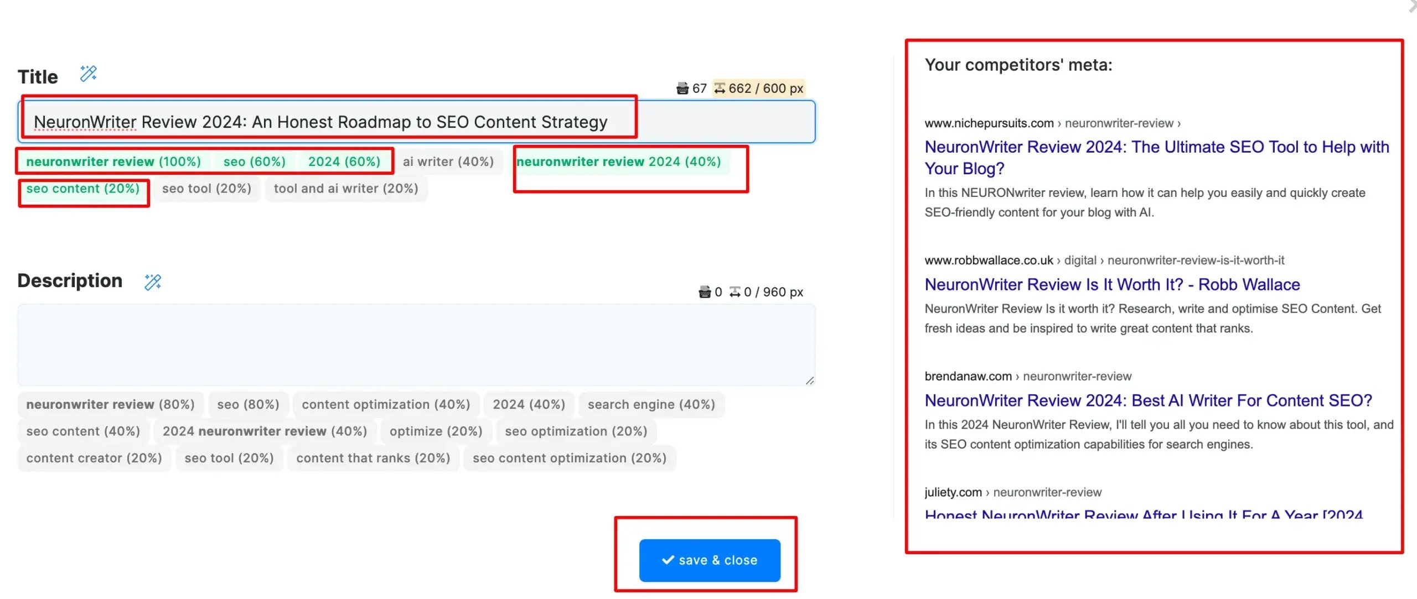Click the AI wand icon beside Description
1417x599 pixels.
tap(153, 282)
